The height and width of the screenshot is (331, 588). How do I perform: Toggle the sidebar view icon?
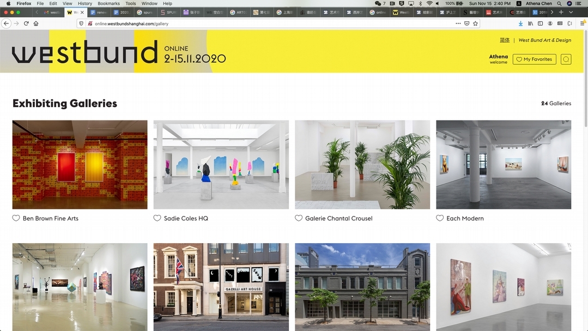pos(541,23)
